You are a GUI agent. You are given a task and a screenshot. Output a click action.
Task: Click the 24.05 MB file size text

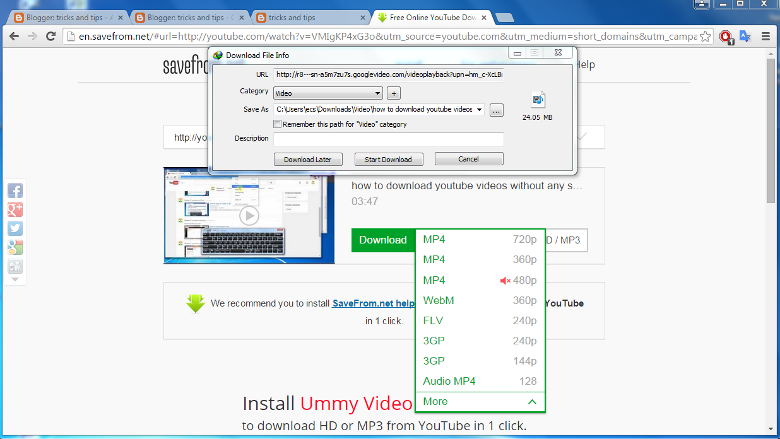coord(538,117)
